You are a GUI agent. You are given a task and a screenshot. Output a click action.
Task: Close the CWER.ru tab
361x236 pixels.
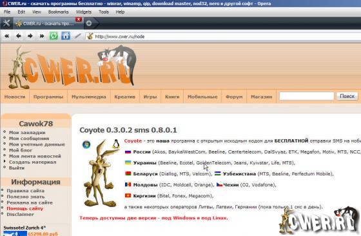[79, 19]
